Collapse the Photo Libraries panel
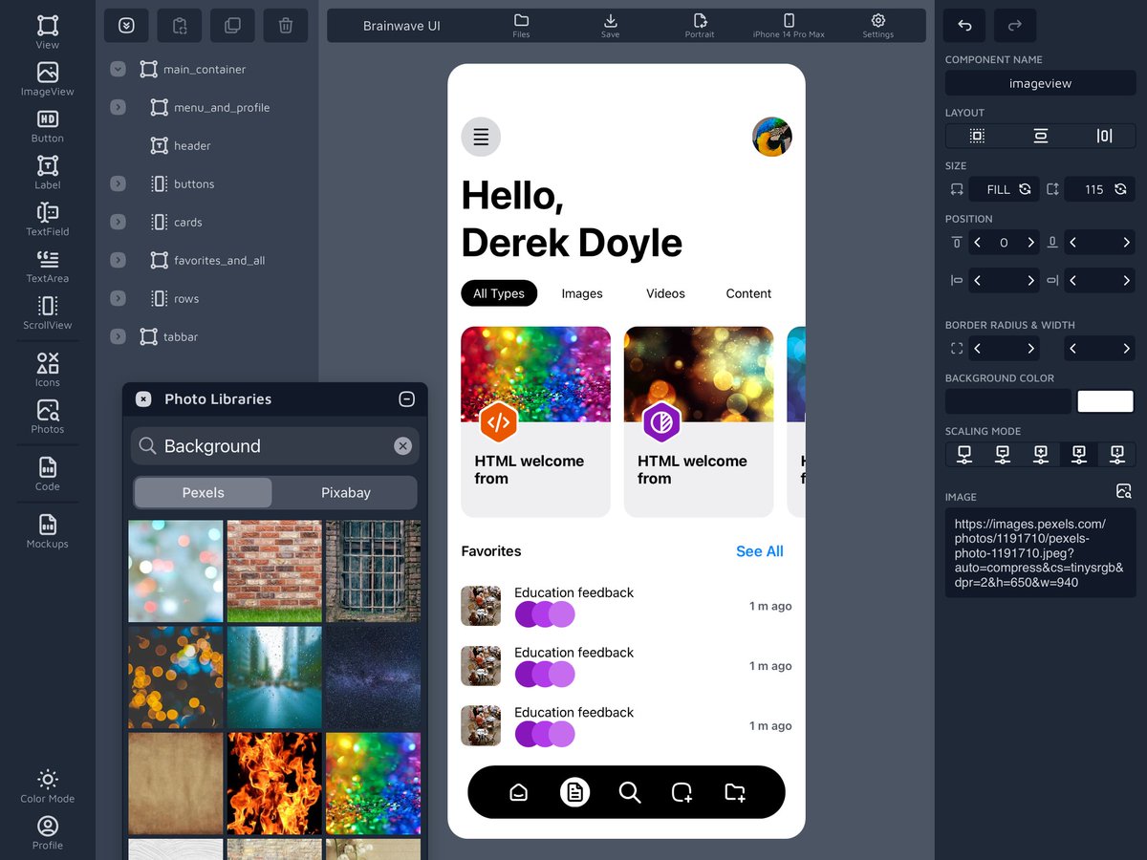 (407, 399)
